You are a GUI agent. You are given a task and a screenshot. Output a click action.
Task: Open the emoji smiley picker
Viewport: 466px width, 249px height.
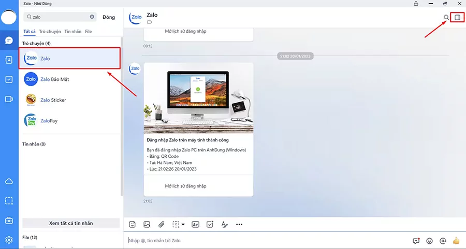point(429,241)
